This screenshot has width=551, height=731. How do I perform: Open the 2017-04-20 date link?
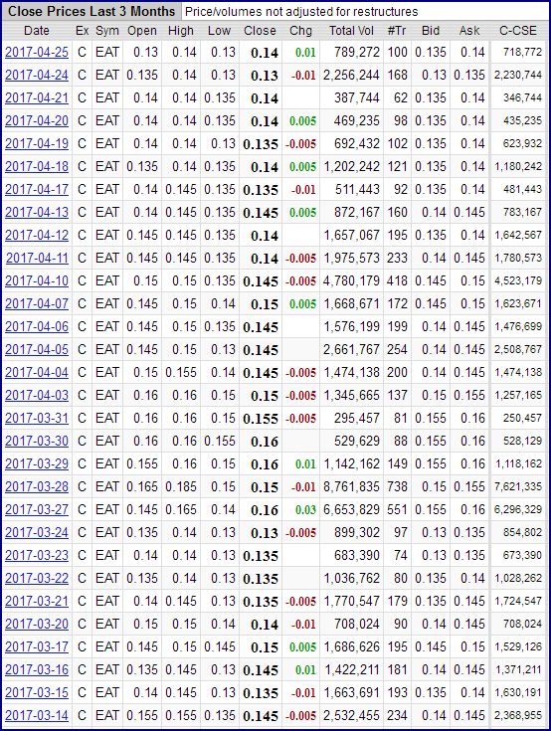coord(37,120)
